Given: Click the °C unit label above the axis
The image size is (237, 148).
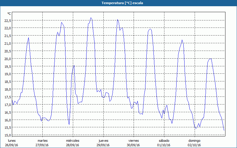Looking at the screenshot, I should click(9, 14).
